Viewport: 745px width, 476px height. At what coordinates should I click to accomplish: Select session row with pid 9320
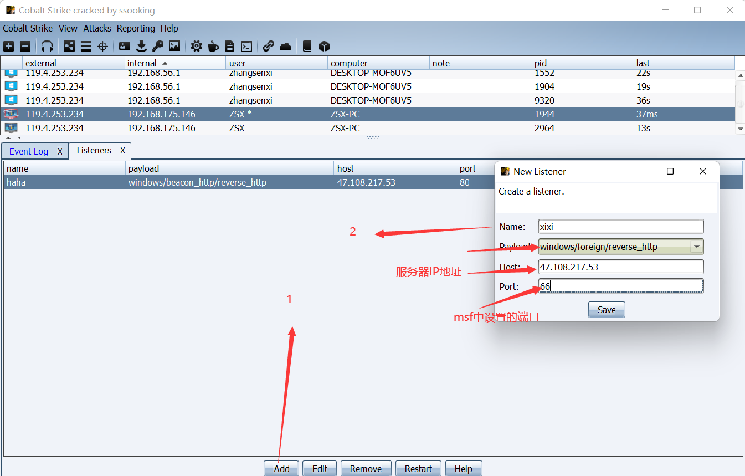click(368, 100)
